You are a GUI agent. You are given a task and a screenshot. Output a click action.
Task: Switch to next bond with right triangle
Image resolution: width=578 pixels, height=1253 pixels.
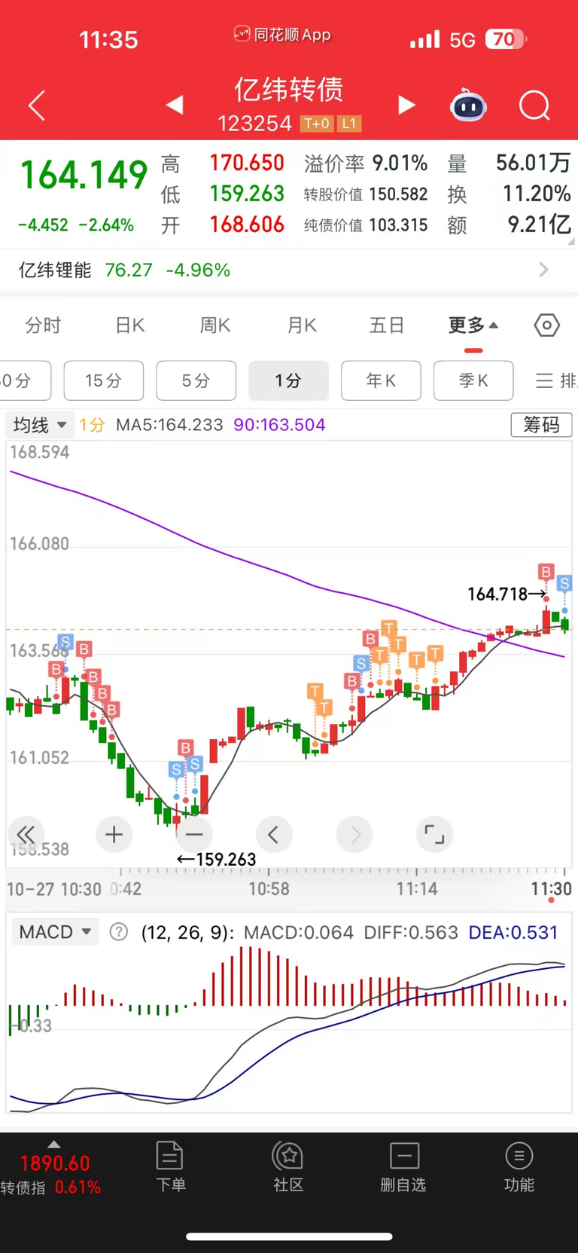point(406,105)
